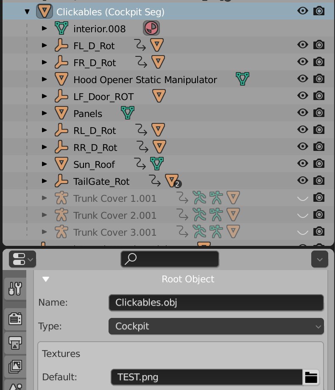Click the modifier icon beside Sun_Roof
The height and width of the screenshot is (390, 335).
140,164
